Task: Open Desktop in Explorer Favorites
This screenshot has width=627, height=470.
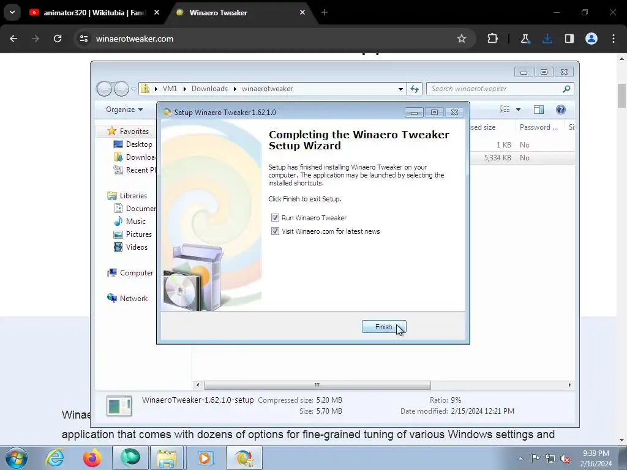Action: tap(139, 144)
